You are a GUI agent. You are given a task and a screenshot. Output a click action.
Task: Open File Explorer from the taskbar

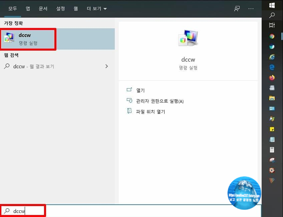[x=272, y=98]
